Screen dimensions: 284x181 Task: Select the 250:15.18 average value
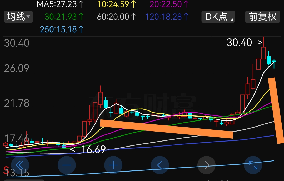tap(62, 29)
